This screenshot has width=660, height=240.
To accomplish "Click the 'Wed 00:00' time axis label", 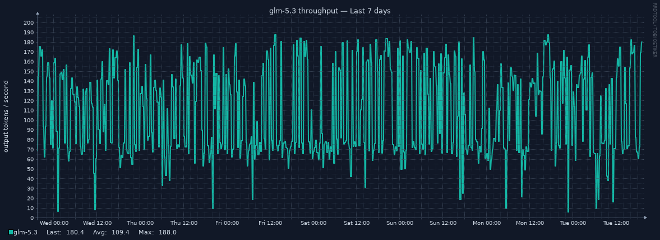I will [54, 223].
